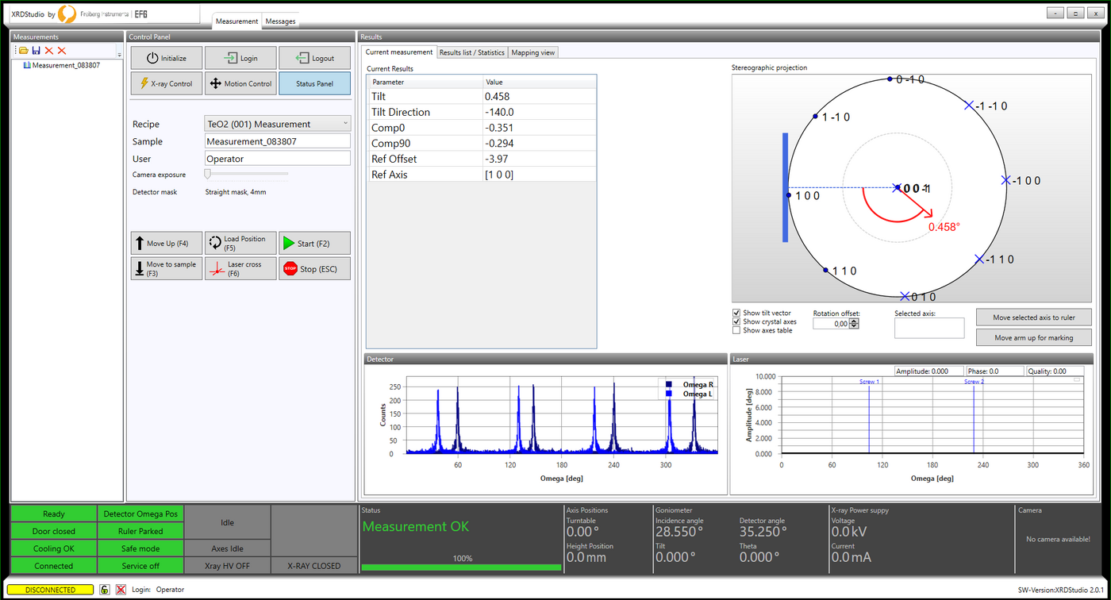Click the Camera exposure slider handle
This screenshot has width=1111, height=600.
point(208,173)
